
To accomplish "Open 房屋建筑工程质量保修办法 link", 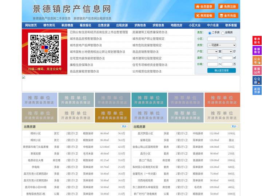I will point(150,32).
